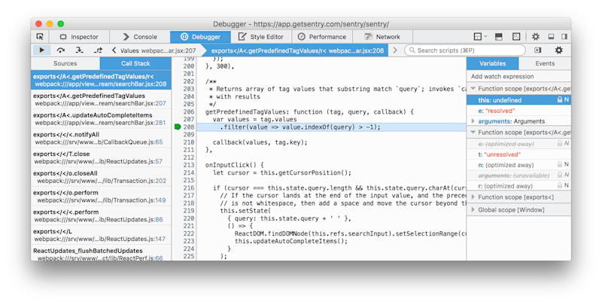Select the ReactUpdates_flushBatchedUpdates frame
The image size is (602, 305).
tap(101, 254)
